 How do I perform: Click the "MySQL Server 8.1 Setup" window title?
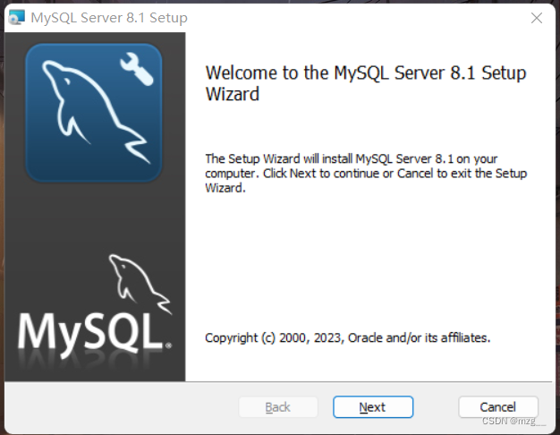coord(109,18)
